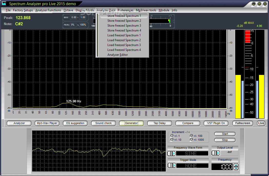Click the right arrow of Trigger Mode selector
The width and height of the screenshot is (269, 176).
[x=174, y=166]
